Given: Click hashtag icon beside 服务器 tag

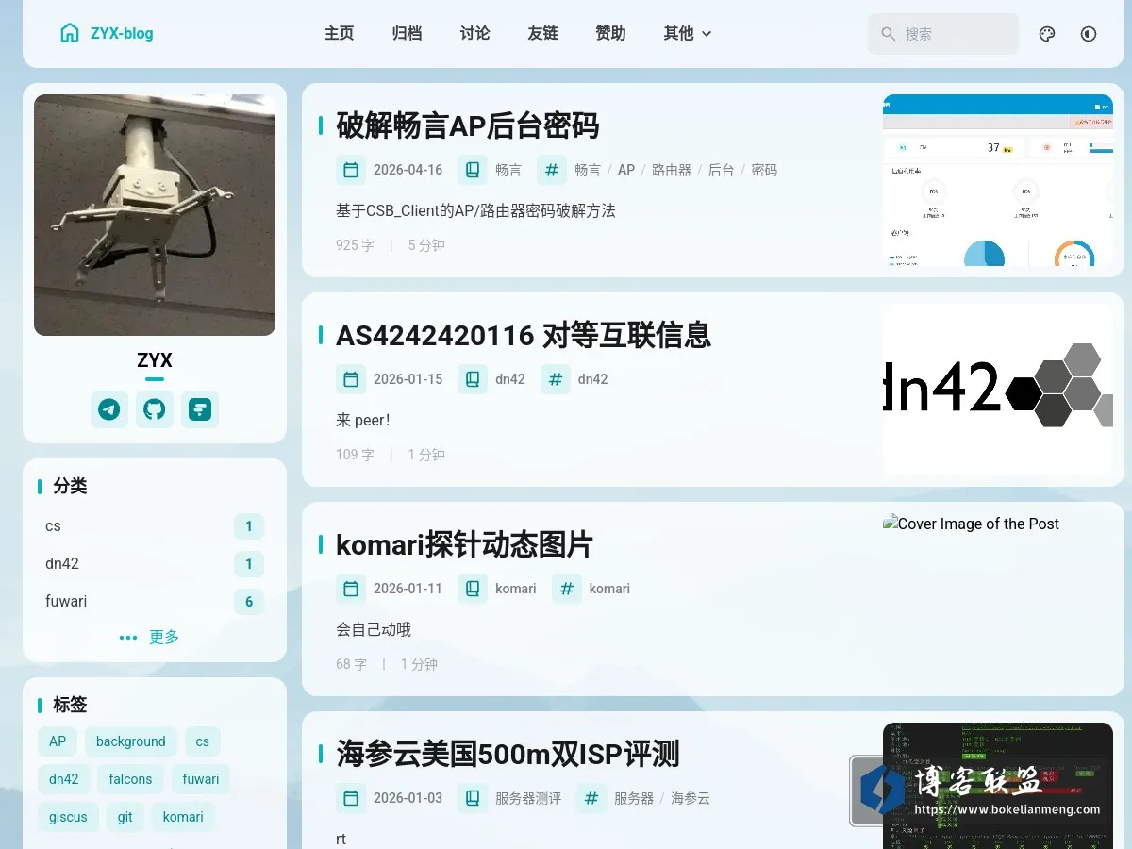Looking at the screenshot, I should pos(591,798).
